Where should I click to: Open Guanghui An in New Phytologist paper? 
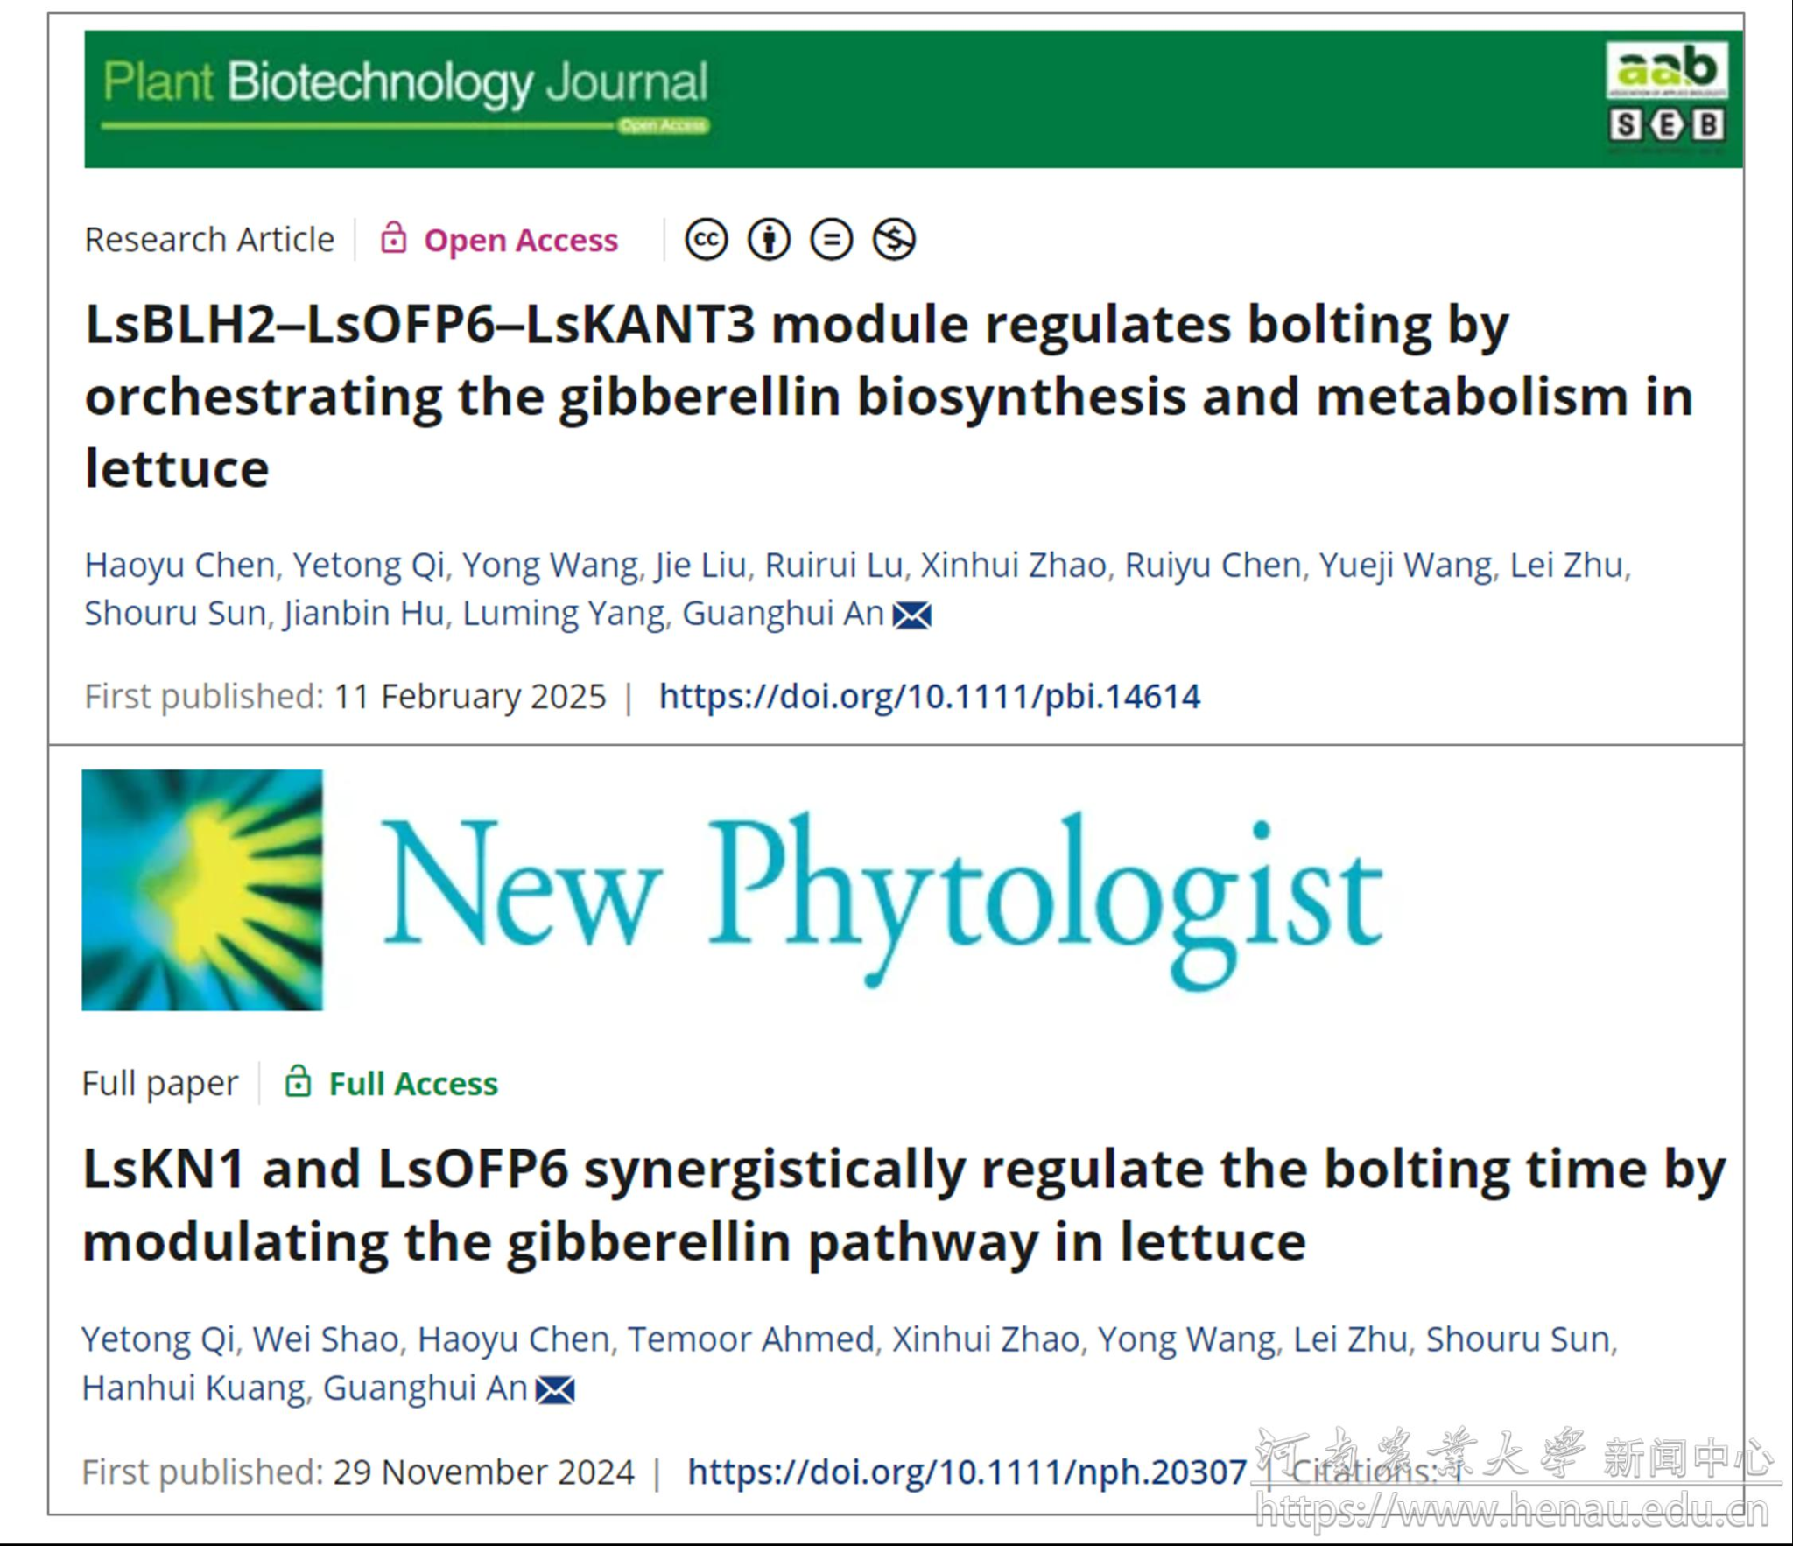[x=425, y=1388]
